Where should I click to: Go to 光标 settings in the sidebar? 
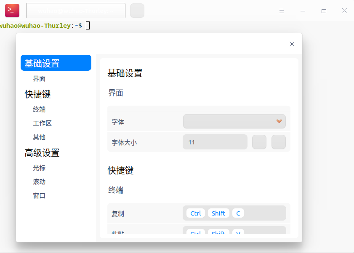[39, 168]
